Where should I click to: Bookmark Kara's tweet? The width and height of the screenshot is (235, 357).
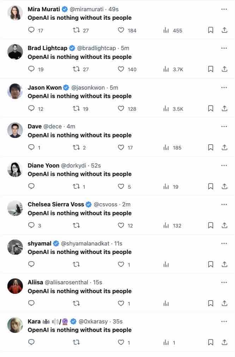tap(211, 342)
